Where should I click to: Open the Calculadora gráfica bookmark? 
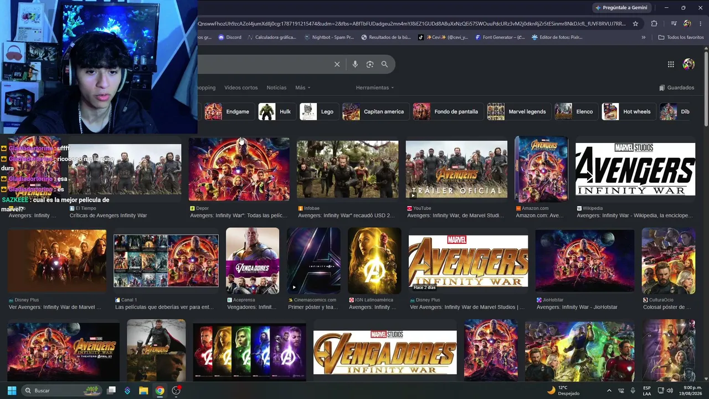(272, 37)
